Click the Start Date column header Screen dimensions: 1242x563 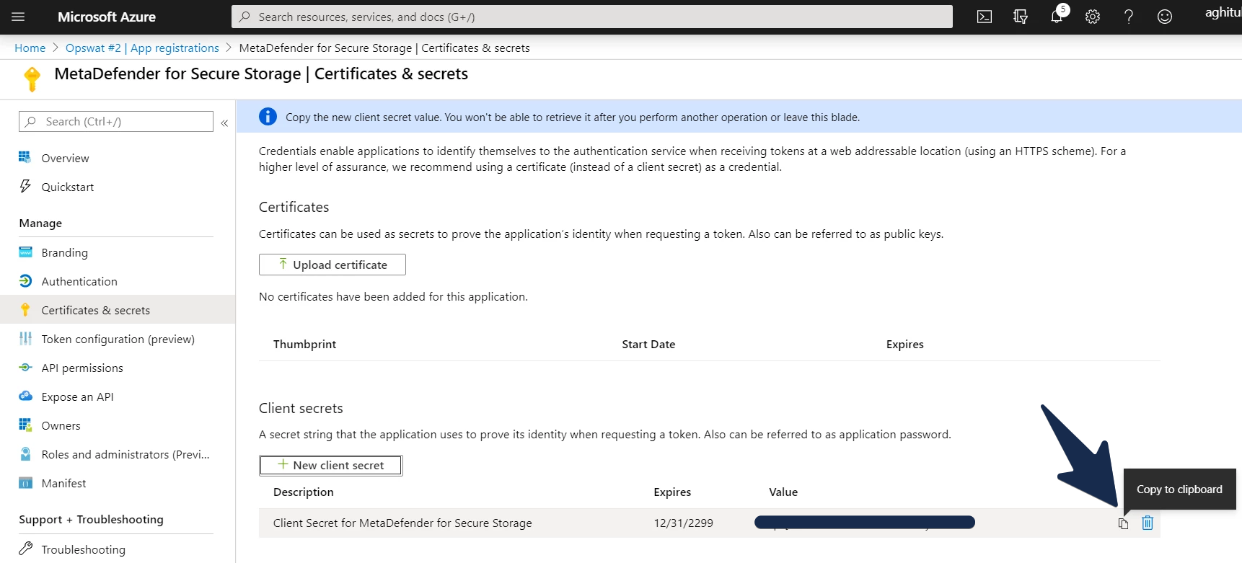tap(648, 344)
